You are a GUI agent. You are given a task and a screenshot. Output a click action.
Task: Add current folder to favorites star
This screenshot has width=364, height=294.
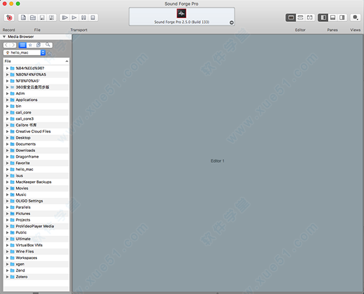tap(49, 53)
